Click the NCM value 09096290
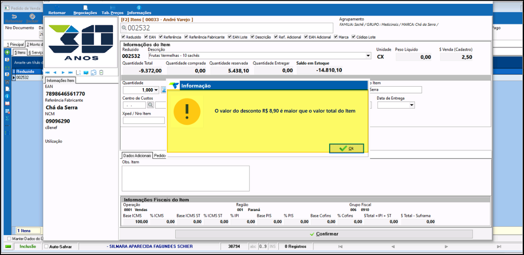 point(58,121)
